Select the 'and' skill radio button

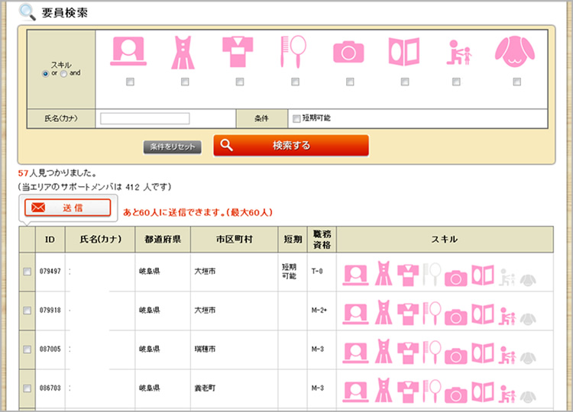pos(63,74)
